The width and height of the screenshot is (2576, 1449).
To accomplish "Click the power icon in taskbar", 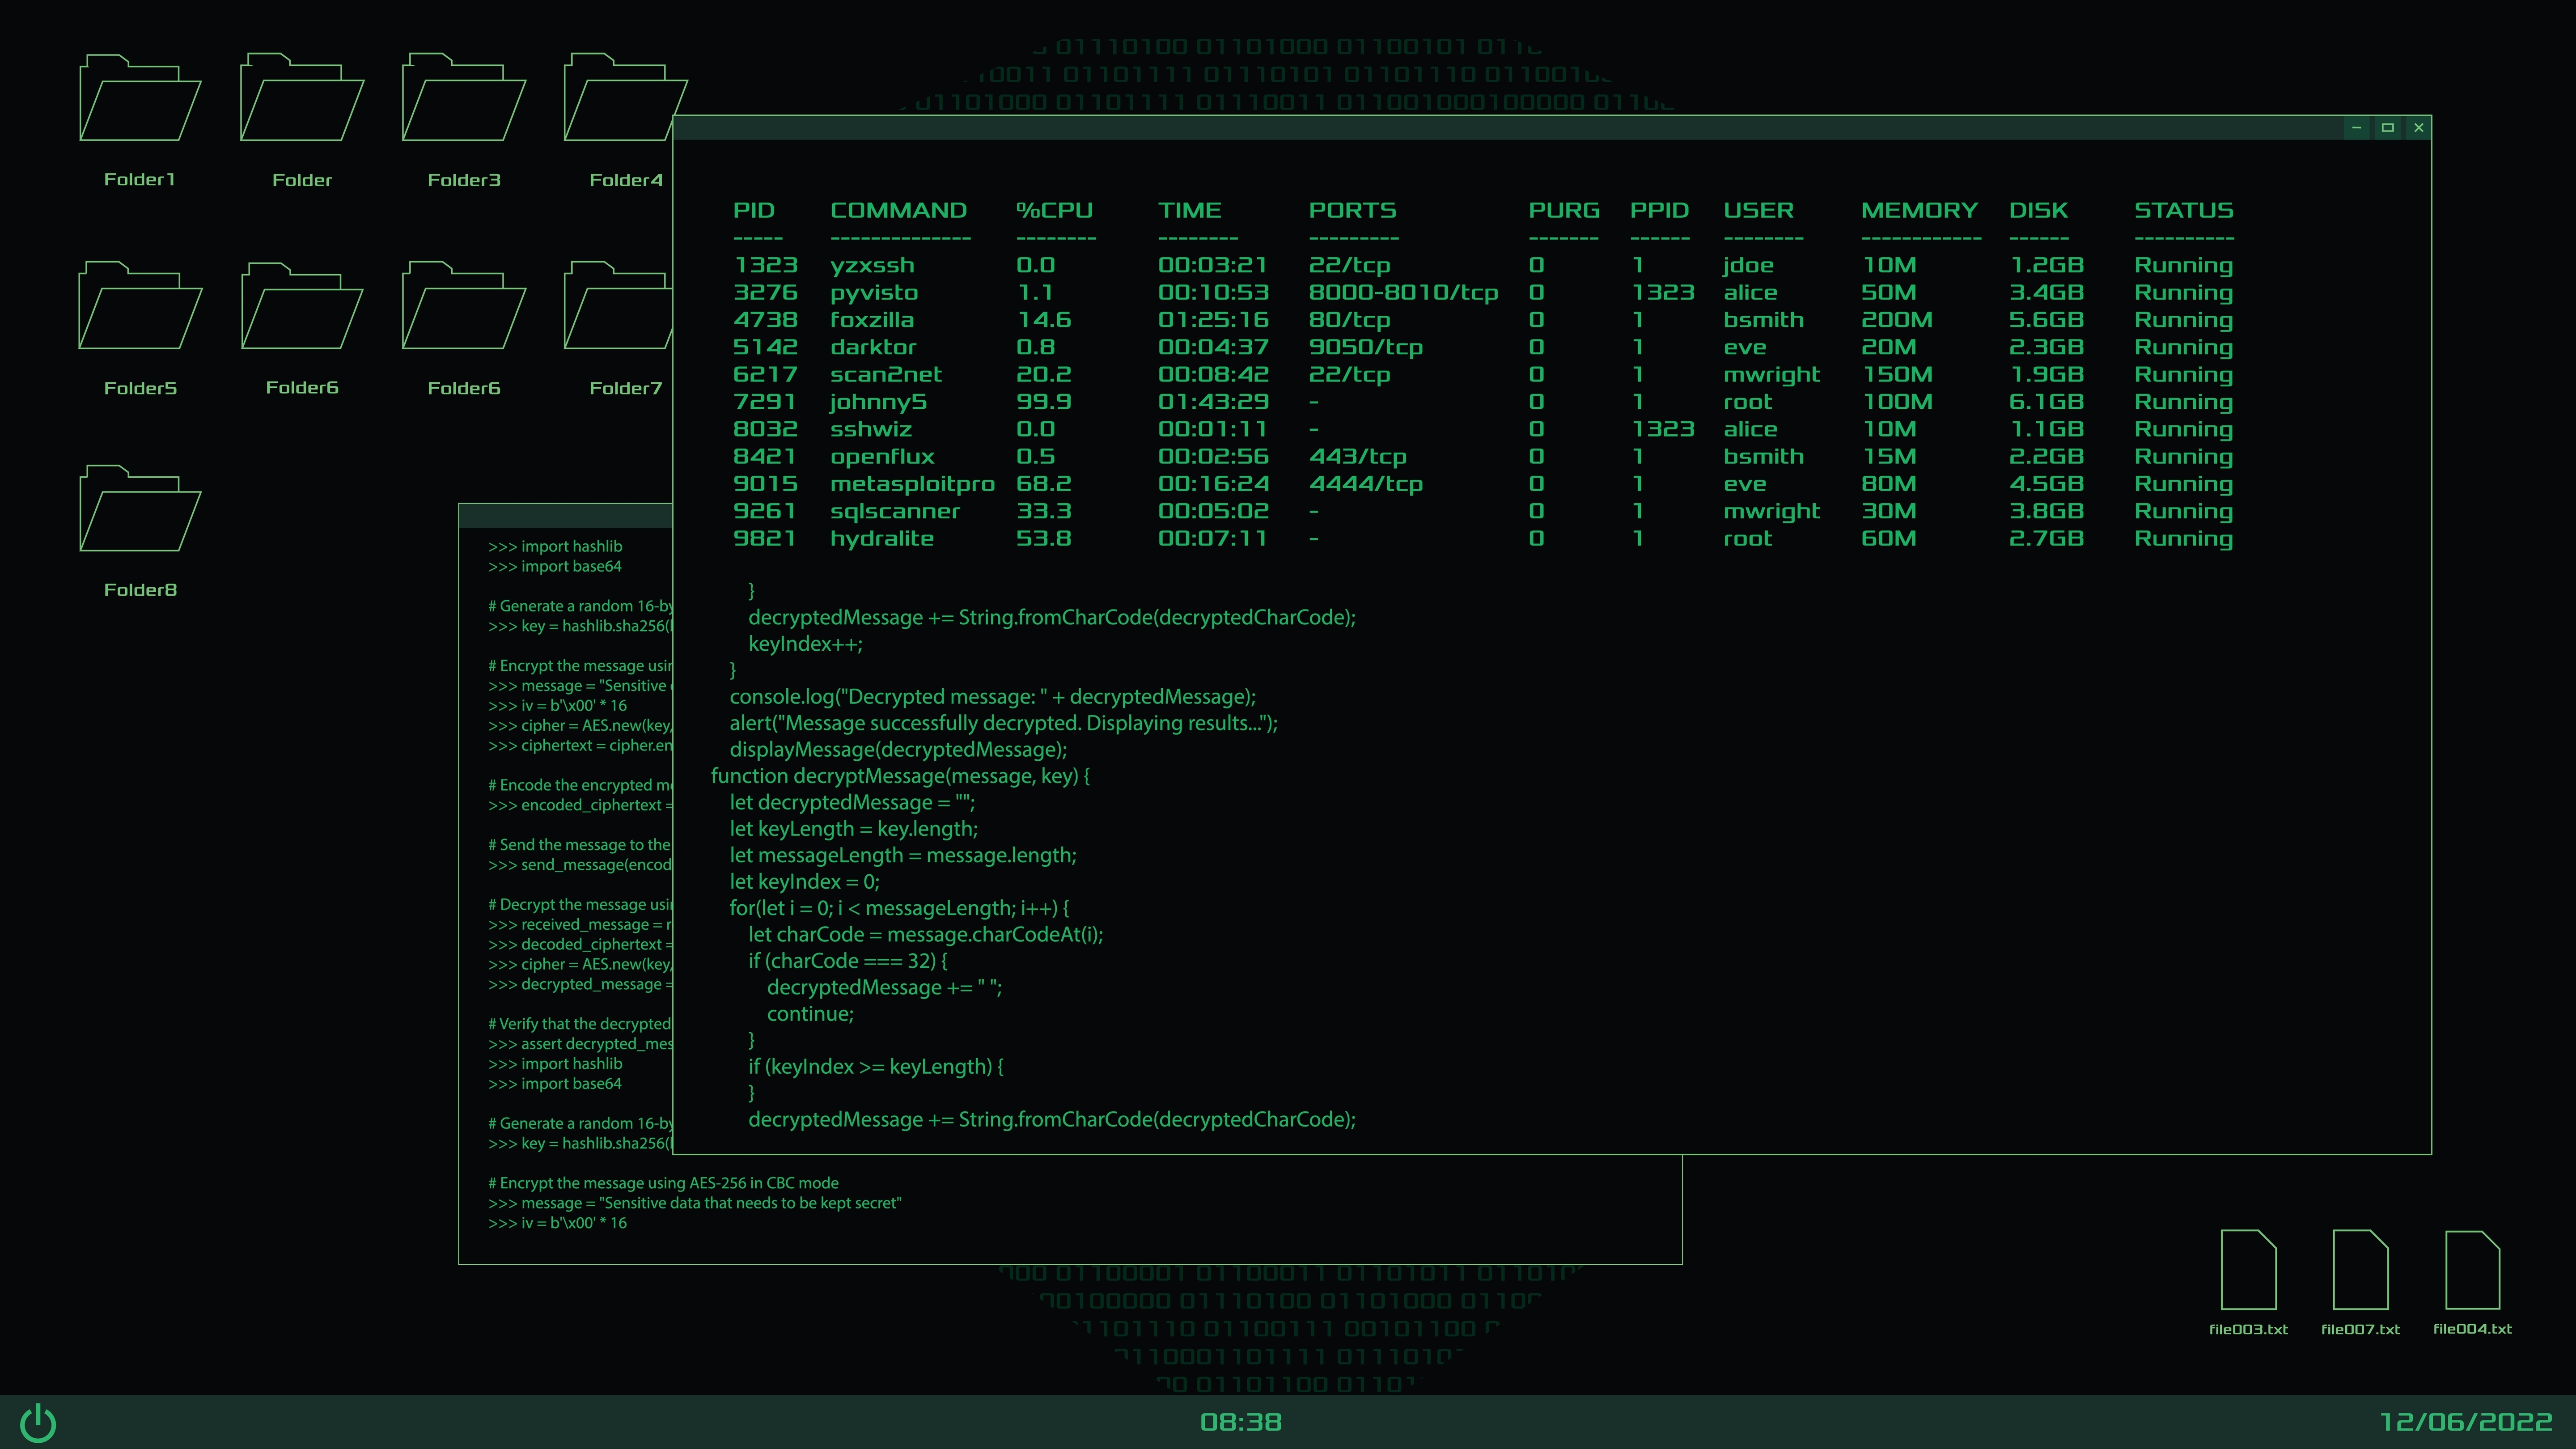I will [x=39, y=1423].
